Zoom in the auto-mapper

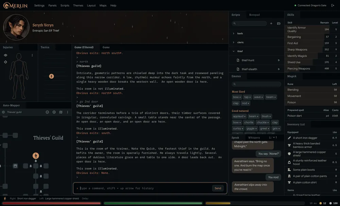click(54, 112)
